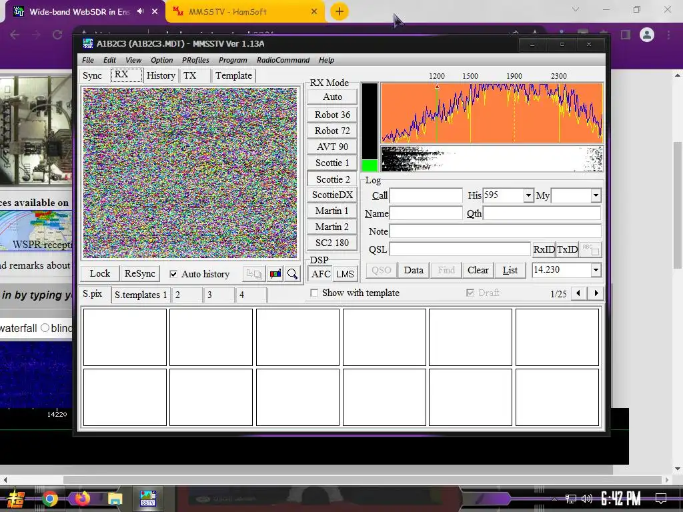Click the color adjust picture icon
Image resolution: width=683 pixels, height=512 pixels.
click(x=275, y=274)
